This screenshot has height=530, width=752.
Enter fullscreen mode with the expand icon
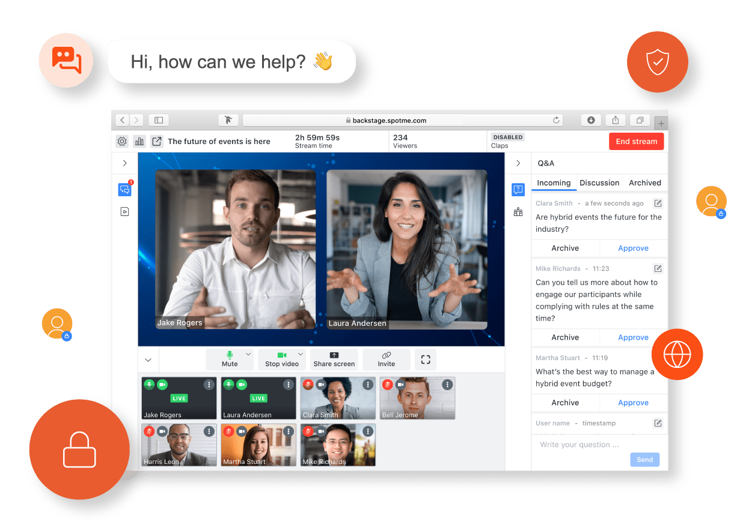(426, 360)
